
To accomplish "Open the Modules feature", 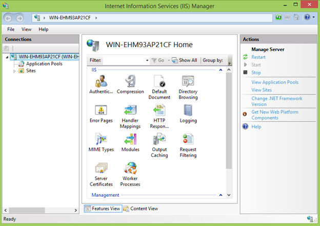I will [x=130, y=142].
